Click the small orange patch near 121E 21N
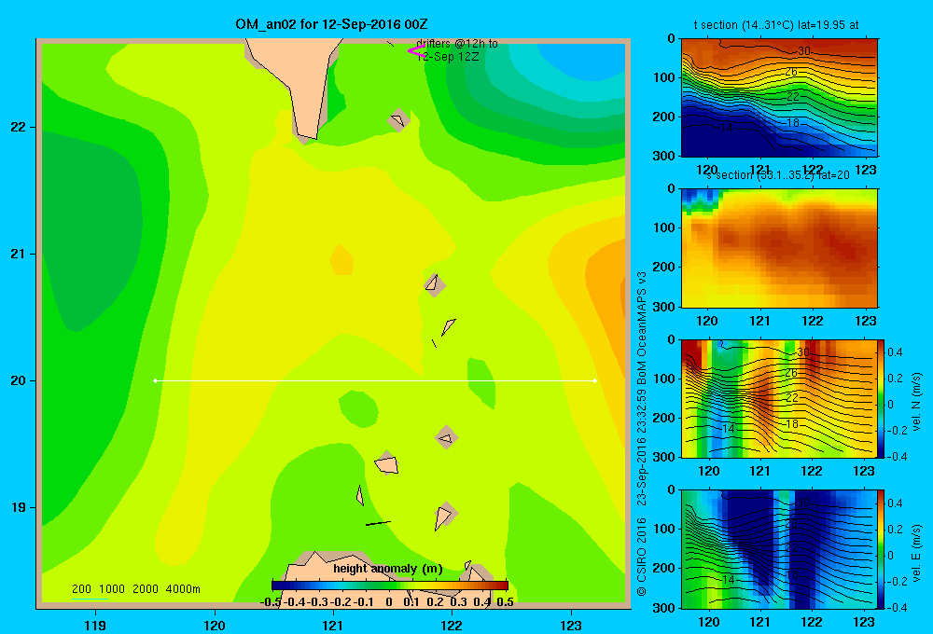The height and width of the screenshot is (634, 933). pyautogui.click(x=341, y=259)
